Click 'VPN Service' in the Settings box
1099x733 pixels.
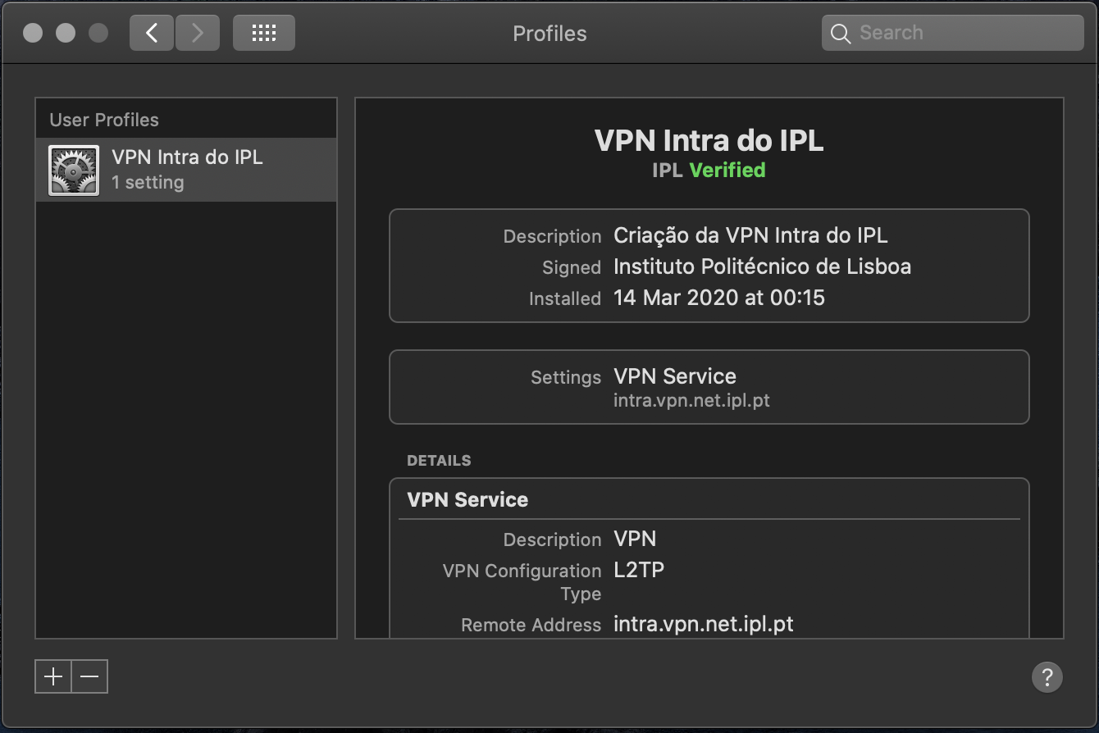tap(675, 376)
